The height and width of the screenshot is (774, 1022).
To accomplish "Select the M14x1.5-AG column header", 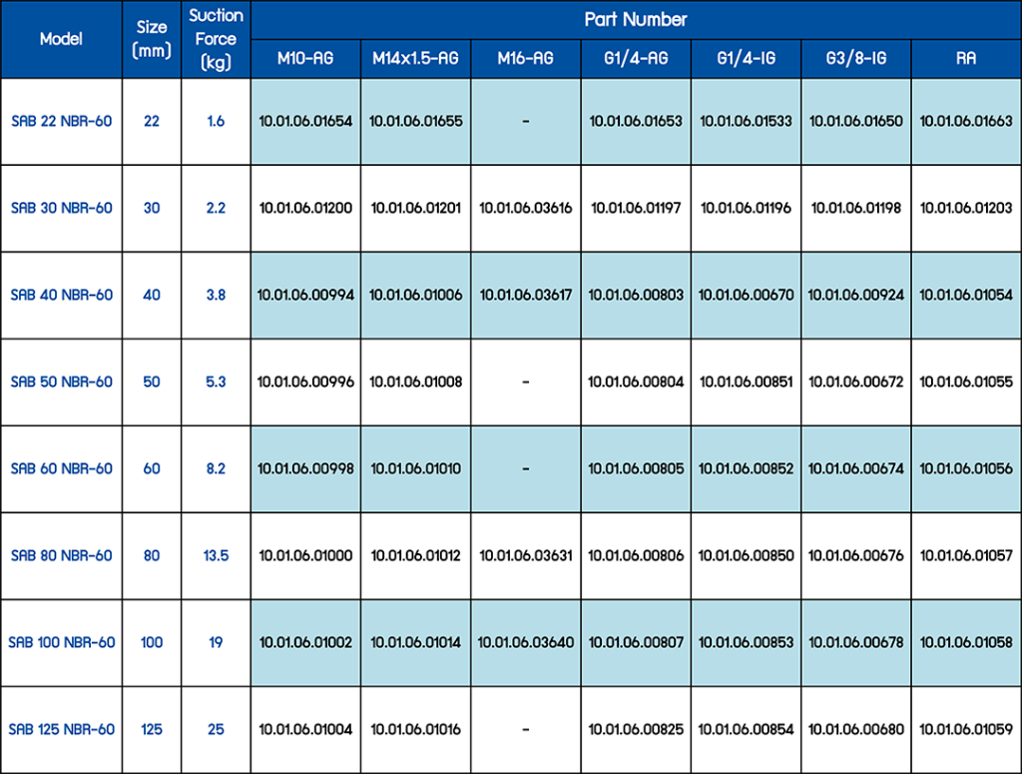I will click(415, 59).
